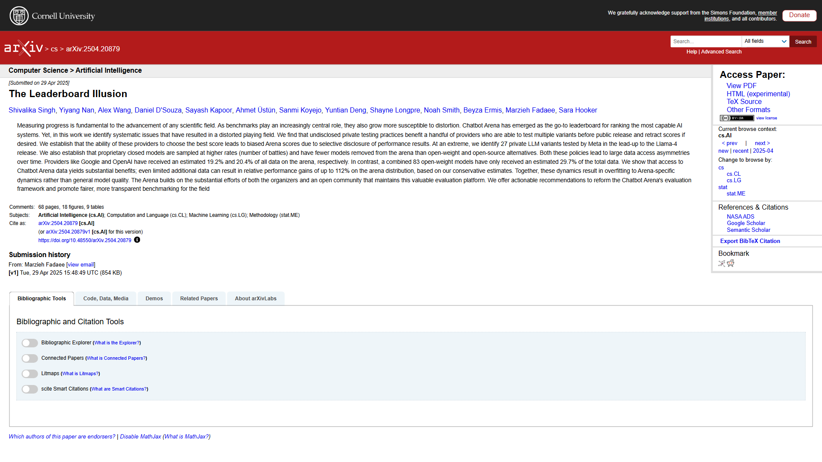Enable scite Smart Citations toggle
The image size is (822, 462).
[30, 389]
